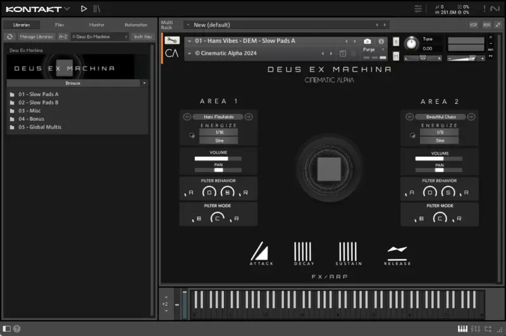
Task: Open Cinematic Alpha 2024 snapshot dropdown arrow
Action: tap(189, 53)
